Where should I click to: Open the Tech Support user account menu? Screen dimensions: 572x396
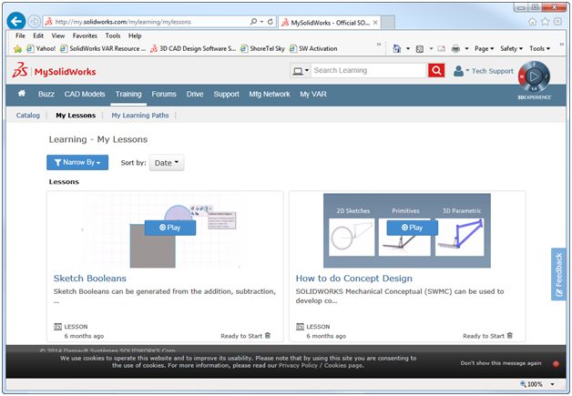click(x=484, y=71)
